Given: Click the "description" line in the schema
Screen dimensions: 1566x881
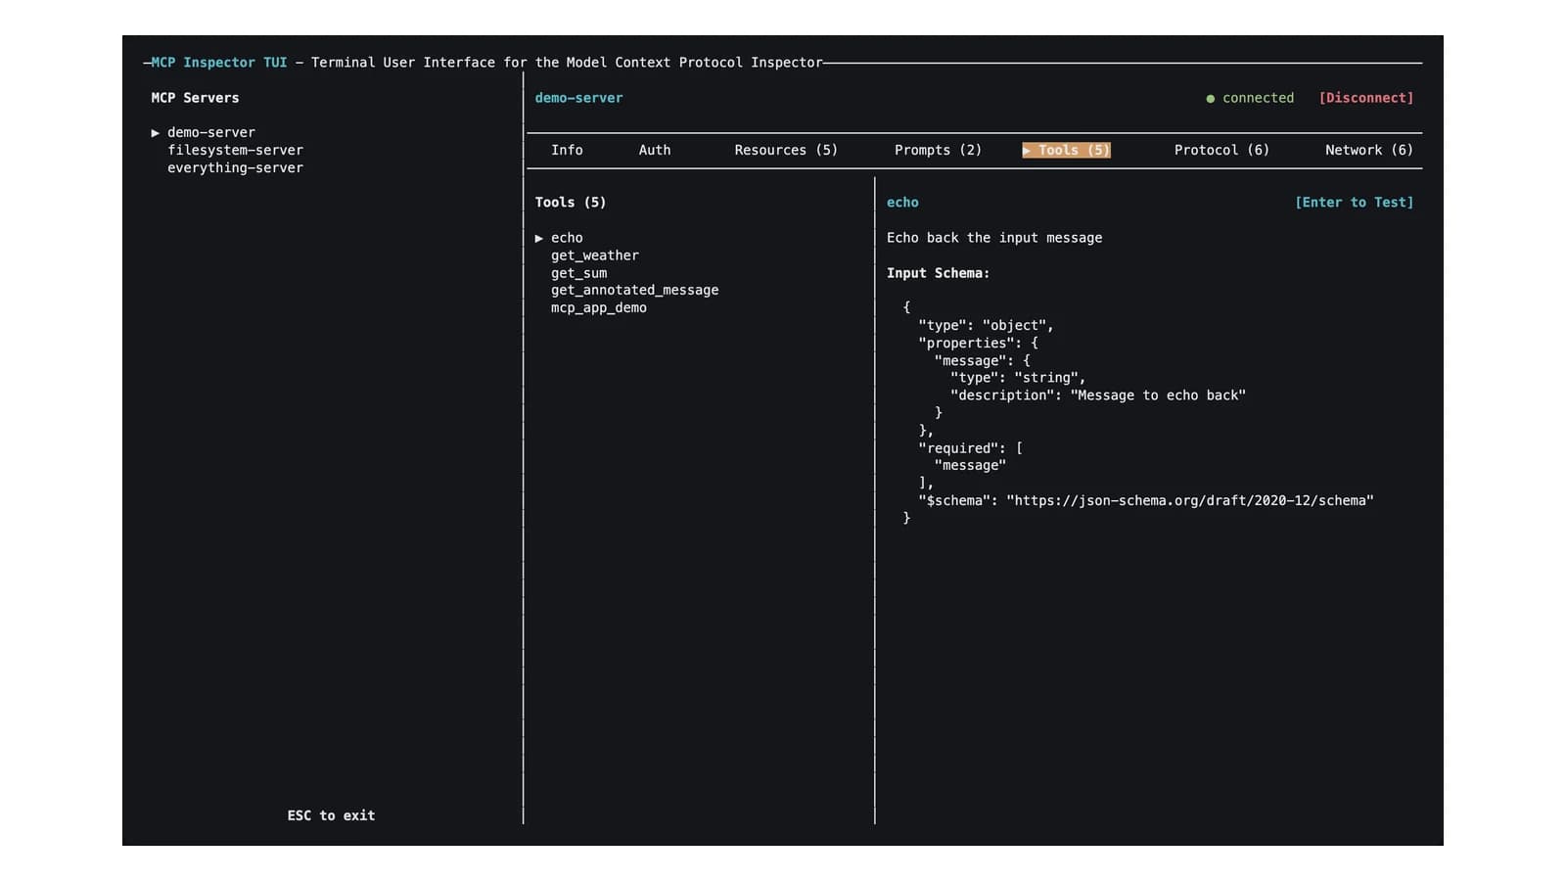Looking at the screenshot, I should coord(1098,395).
